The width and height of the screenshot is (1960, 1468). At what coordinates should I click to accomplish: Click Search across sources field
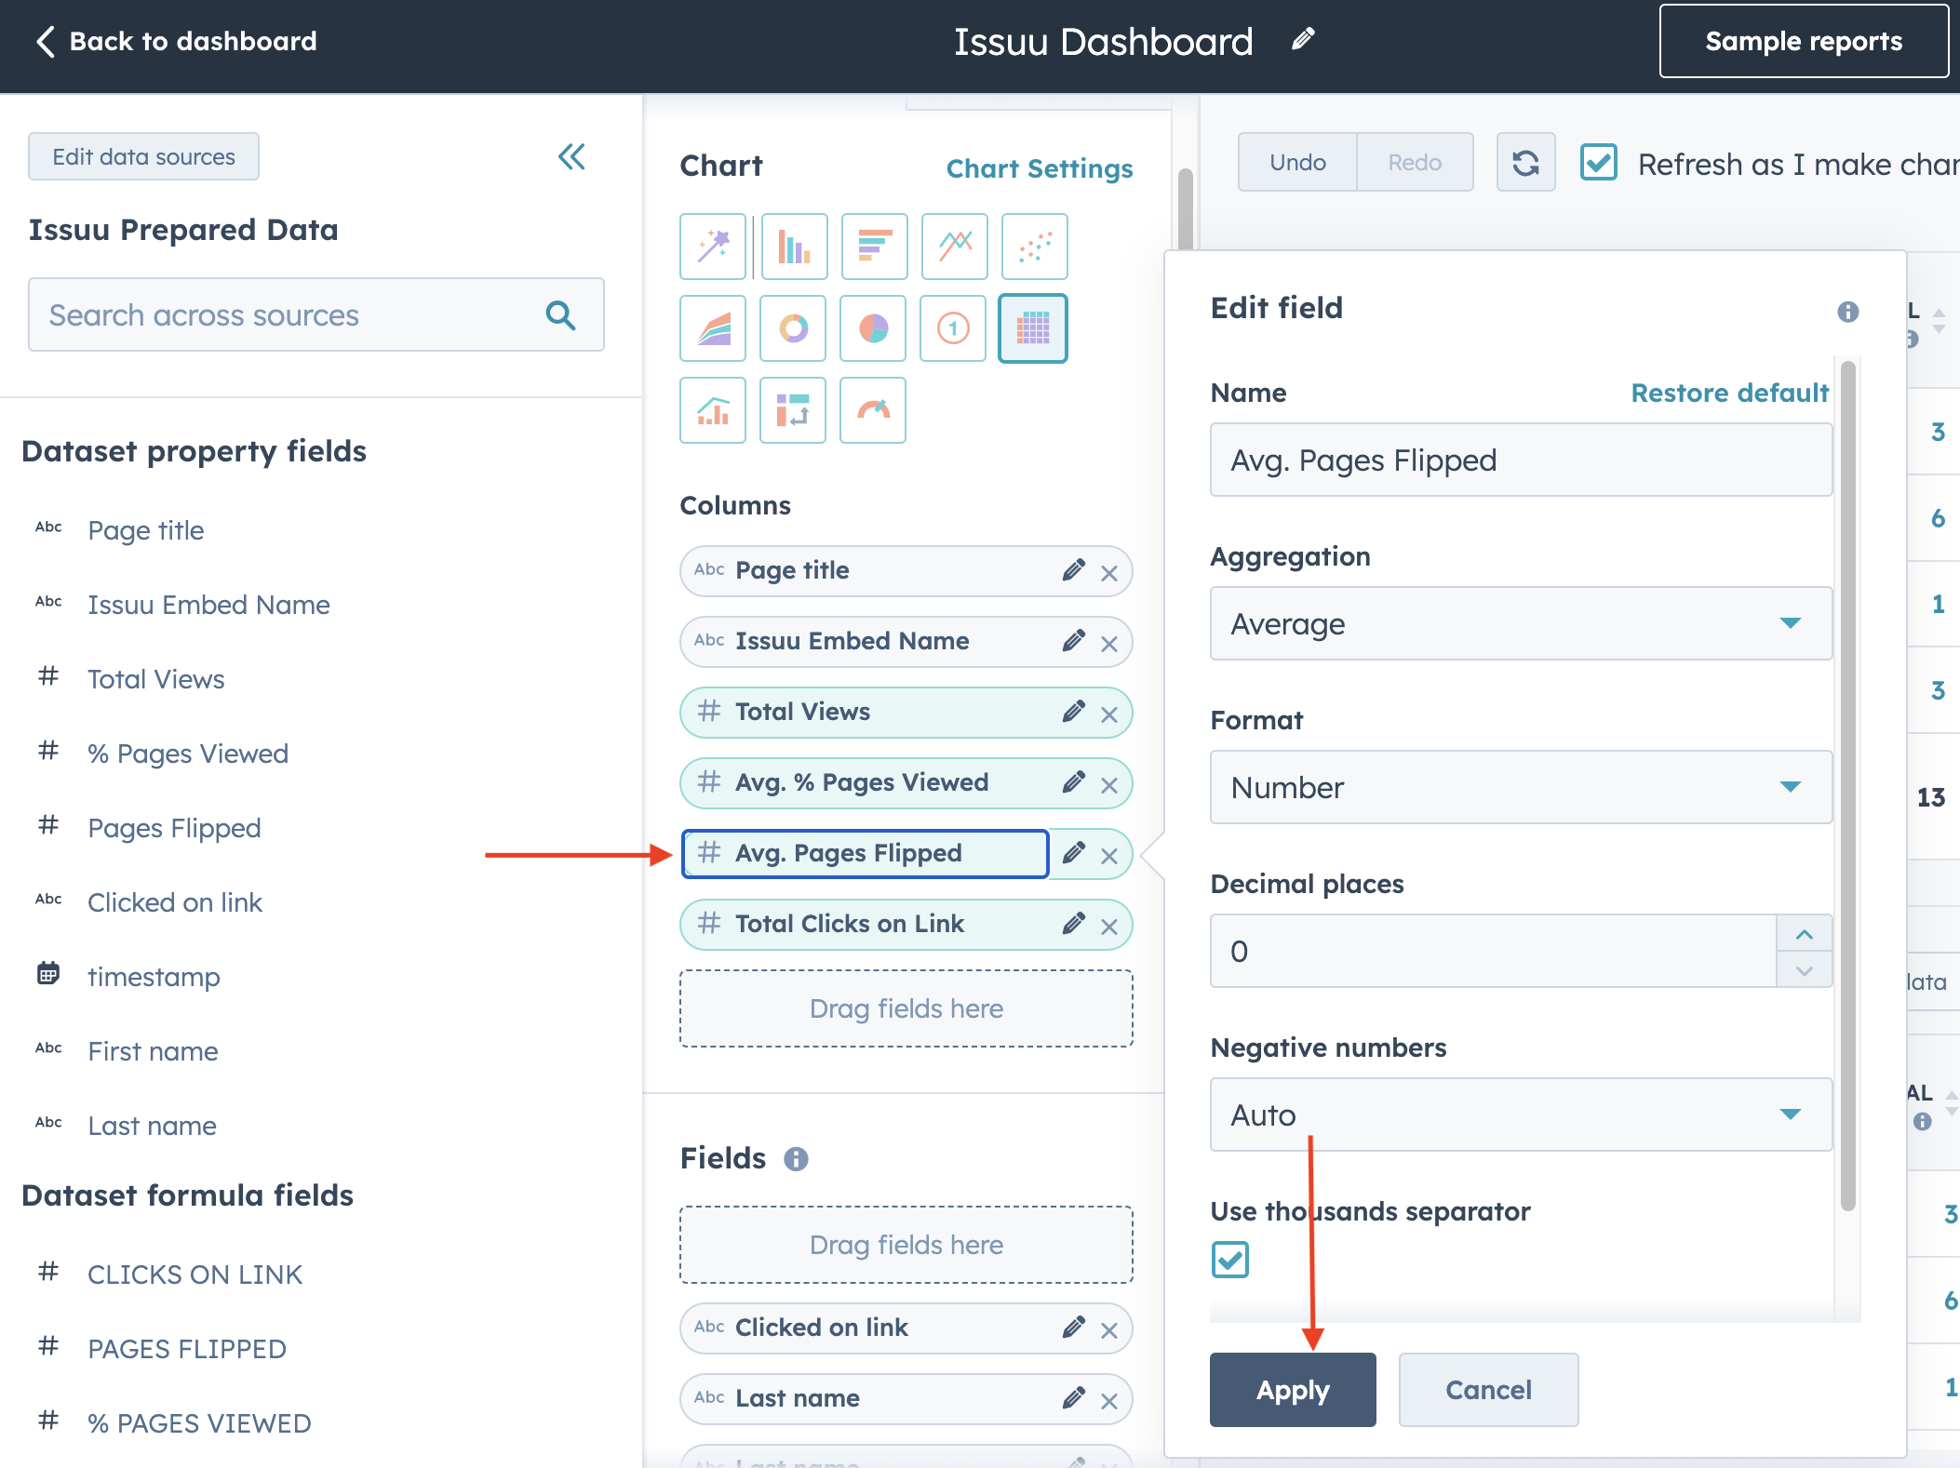316,314
